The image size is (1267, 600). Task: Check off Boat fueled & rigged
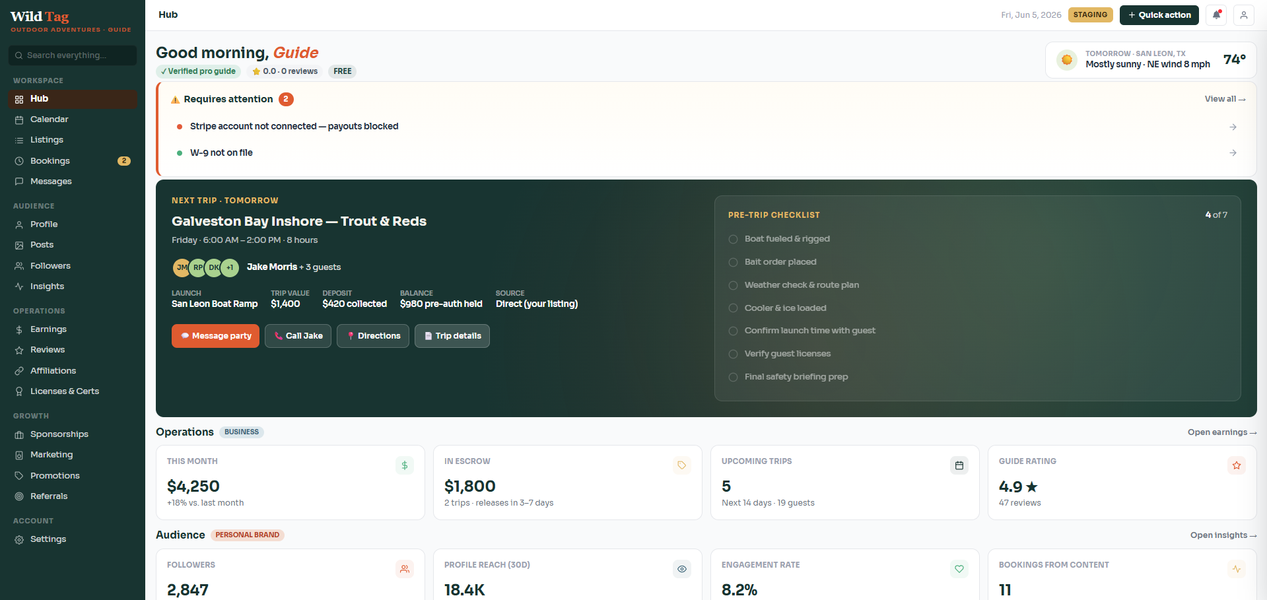(733, 239)
